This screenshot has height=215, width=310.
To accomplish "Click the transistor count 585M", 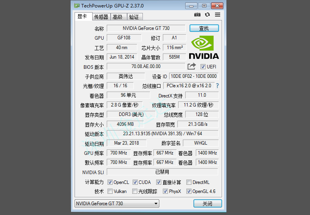I will (174, 57).
